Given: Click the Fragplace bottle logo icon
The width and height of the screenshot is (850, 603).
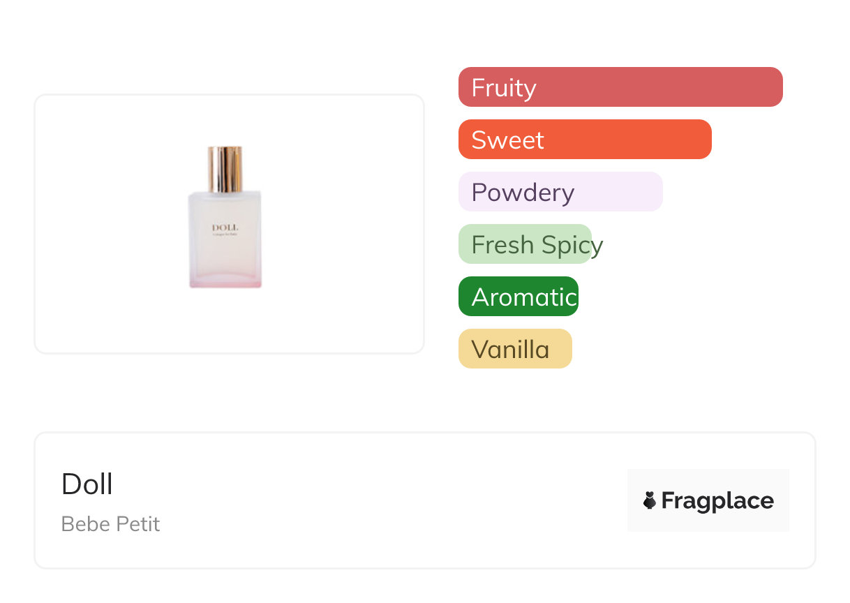Looking at the screenshot, I should [650, 500].
